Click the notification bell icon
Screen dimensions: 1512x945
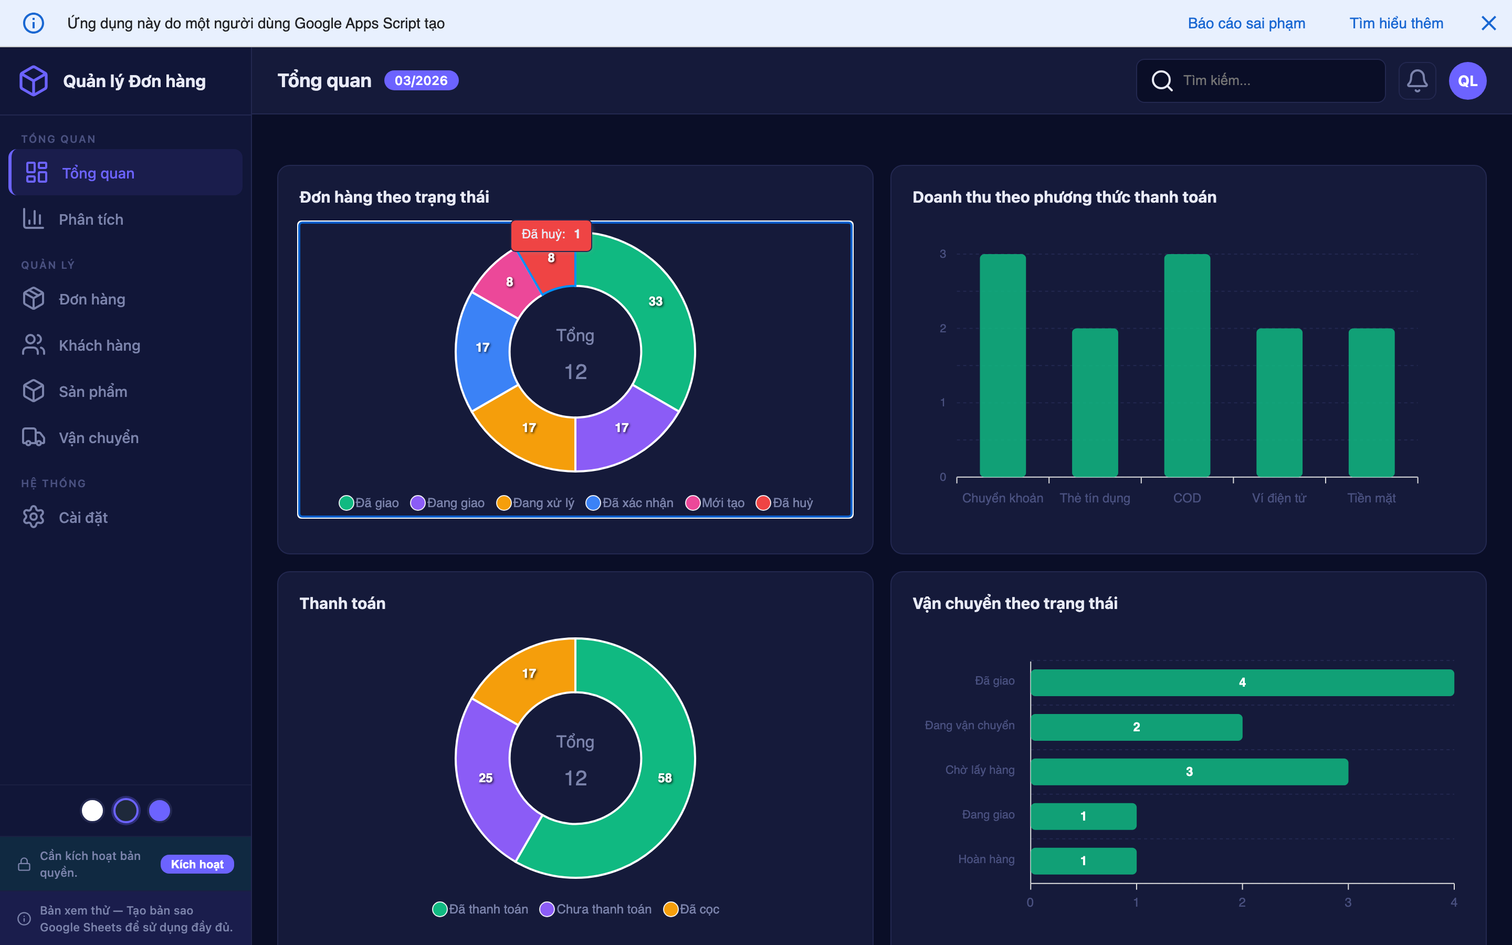1416,81
